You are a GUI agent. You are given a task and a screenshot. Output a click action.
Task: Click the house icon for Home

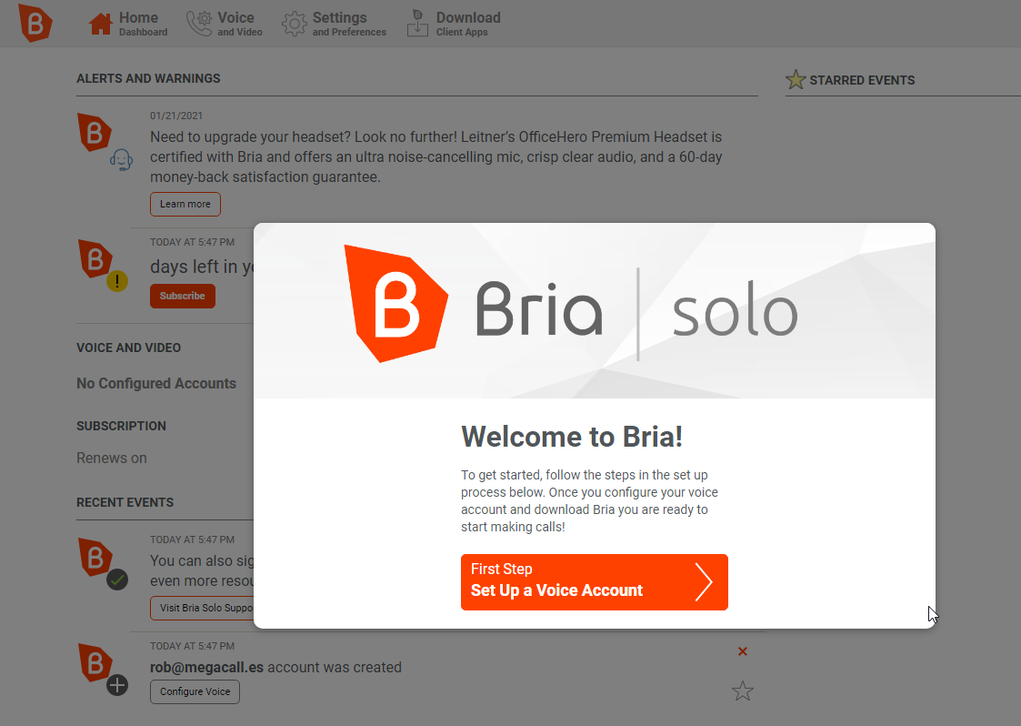pos(101,24)
